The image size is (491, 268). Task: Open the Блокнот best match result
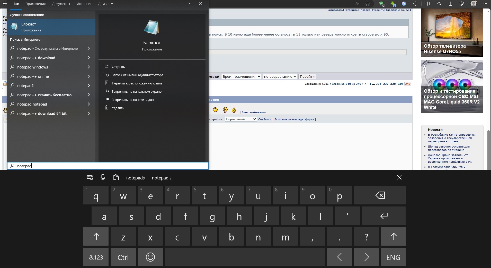[51, 27]
